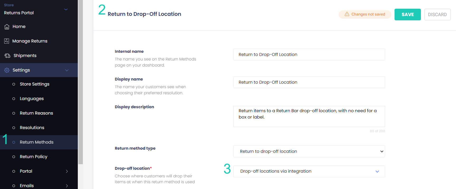Click the Internal name input field
The width and height of the screenshot is (456, 189).
[x=309, y=55]
